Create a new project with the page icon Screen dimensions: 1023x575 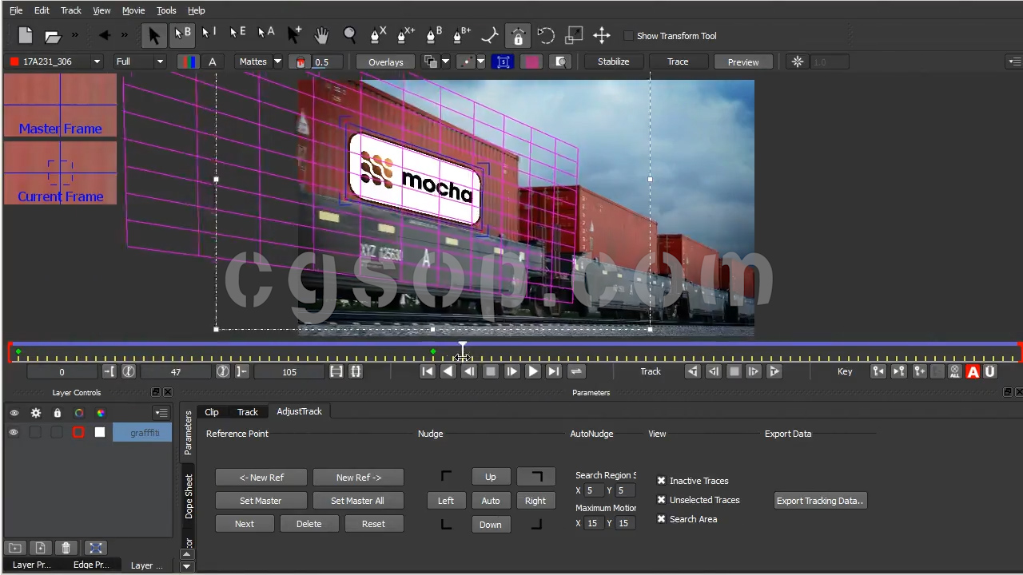pyautogui.click(x=26, y=36)
